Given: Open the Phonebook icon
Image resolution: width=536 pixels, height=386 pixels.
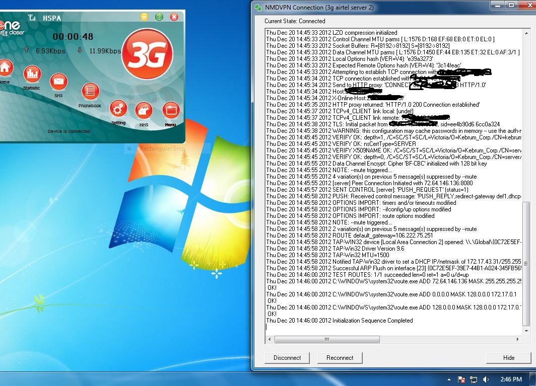Looking at the screenshot, I should [x=90, y=91].
